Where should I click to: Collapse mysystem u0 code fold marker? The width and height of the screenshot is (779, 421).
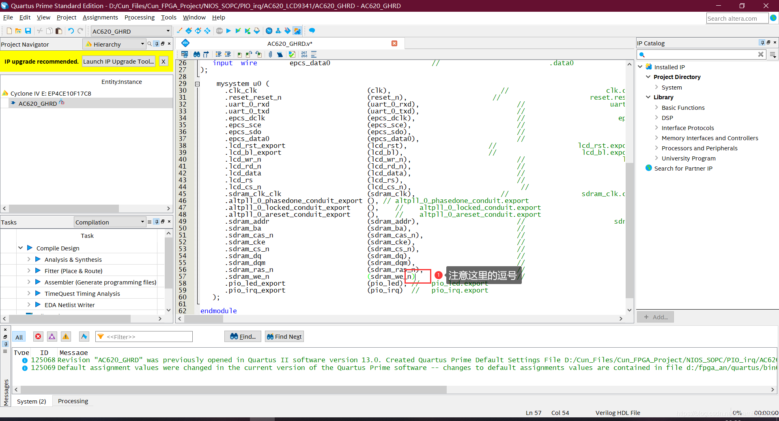[198, 84]
